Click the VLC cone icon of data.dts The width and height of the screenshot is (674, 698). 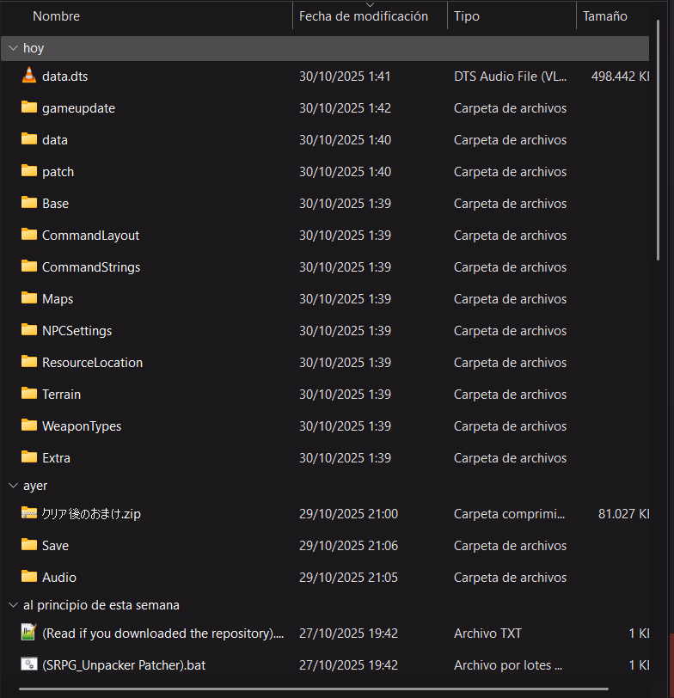(29, 76)
